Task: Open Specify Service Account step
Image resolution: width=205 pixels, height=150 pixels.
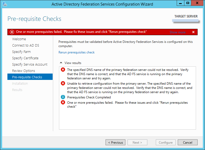Action: (x=30, y=65)
